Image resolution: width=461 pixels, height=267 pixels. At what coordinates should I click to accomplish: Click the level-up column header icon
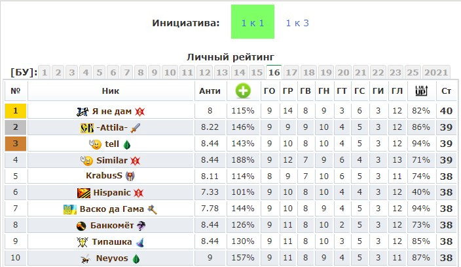(421, 91)
